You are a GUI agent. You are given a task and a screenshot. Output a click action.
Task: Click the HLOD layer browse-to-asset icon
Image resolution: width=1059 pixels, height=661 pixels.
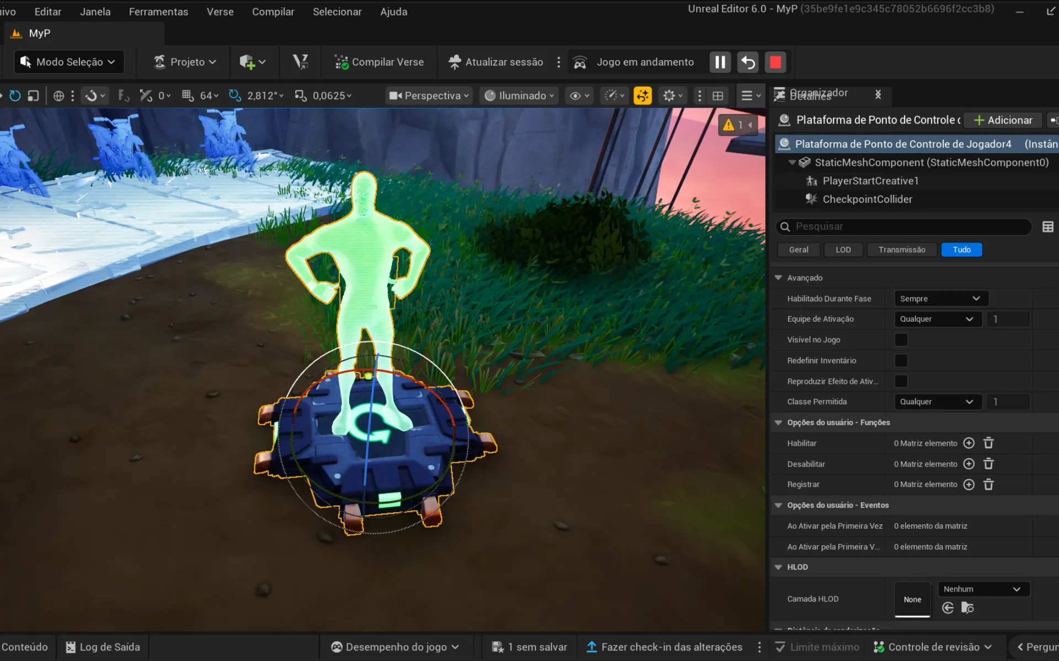click(967, 608)
